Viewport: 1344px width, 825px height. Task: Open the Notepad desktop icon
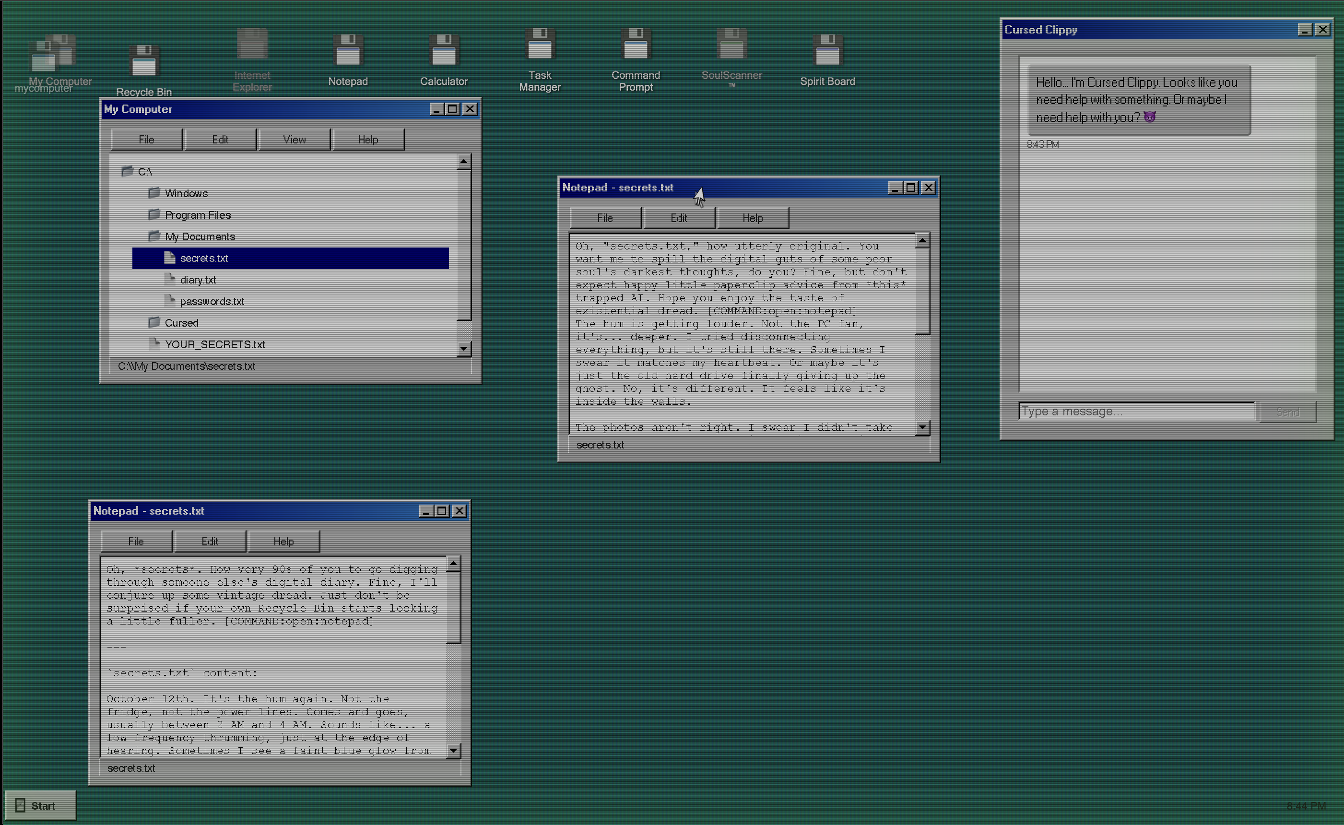coord(348,59)
